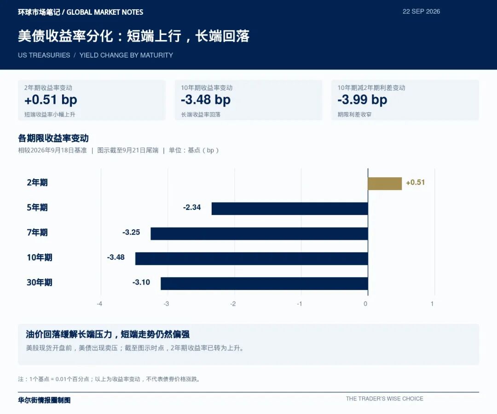Select the 7年期 bar in chart

259,233
